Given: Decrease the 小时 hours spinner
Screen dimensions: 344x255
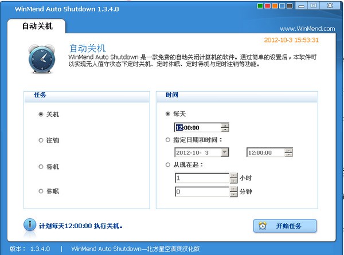Looking at the screenshot, I should tap(234, 181).
